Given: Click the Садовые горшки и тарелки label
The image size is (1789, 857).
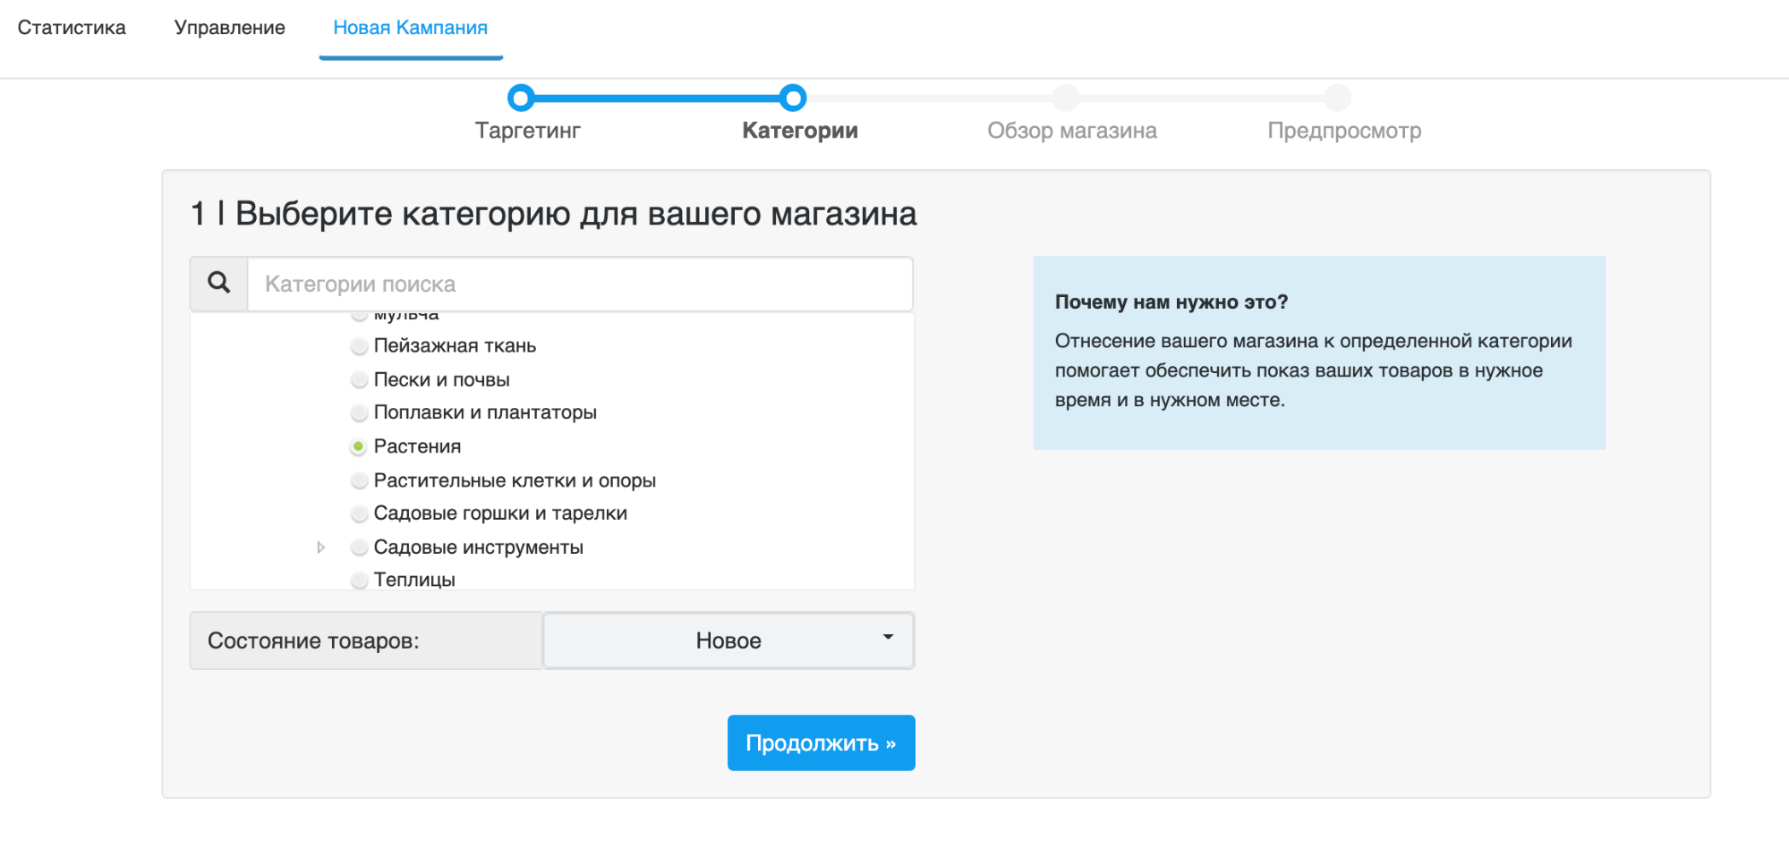Looking at the screenshot, I should tap(500, 514).
